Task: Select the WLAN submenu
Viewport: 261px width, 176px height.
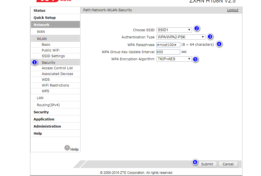Action: pyautogui.click(x=55, y=39)
